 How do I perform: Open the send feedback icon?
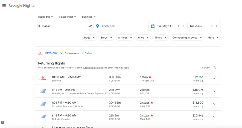tap(3, 122)
